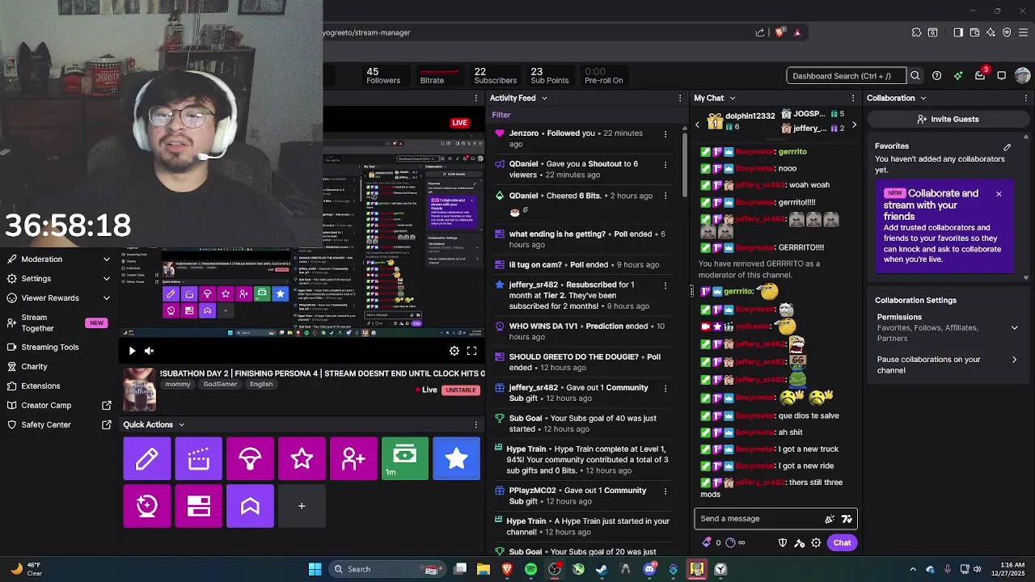Open options for the QDaniel Cheered 6 Bits event

click(x=665, y=196)
